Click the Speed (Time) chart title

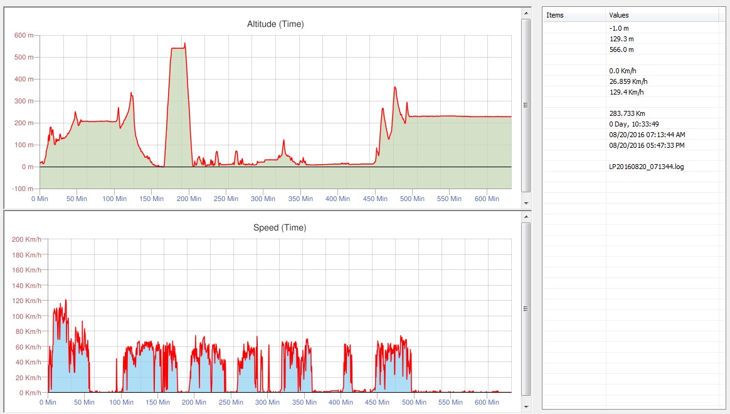coord(280,228)
